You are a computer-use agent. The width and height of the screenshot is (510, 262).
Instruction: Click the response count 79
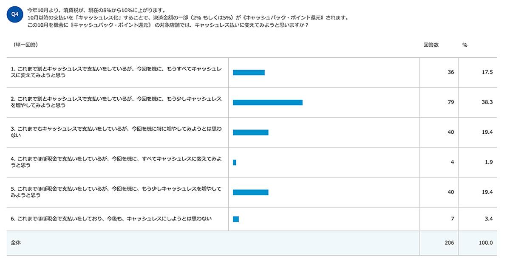tap(450, 102)
